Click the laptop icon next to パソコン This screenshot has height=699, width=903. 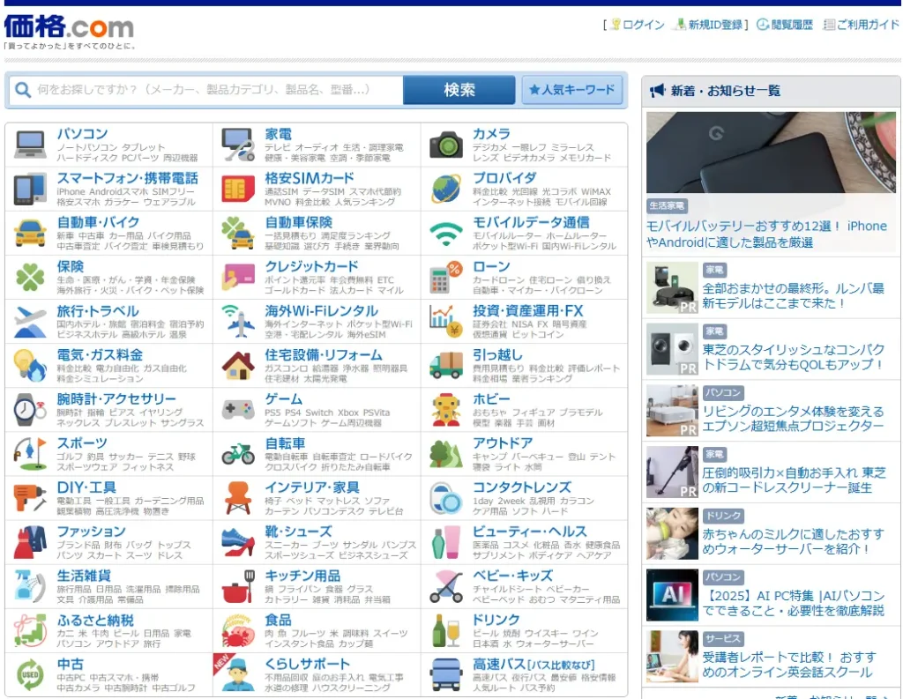click(30, 145)
